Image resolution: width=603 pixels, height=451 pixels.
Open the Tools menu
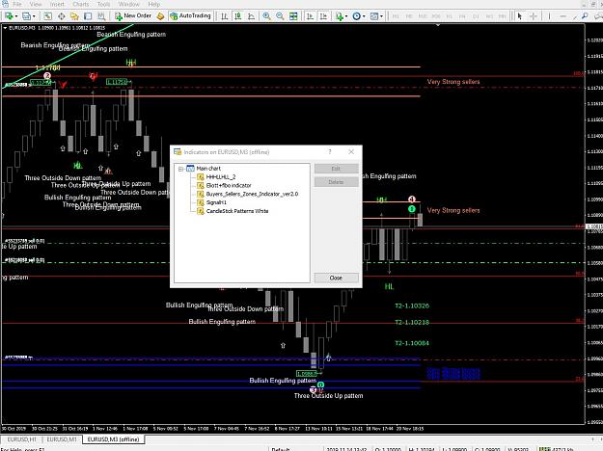coord(103,4)
